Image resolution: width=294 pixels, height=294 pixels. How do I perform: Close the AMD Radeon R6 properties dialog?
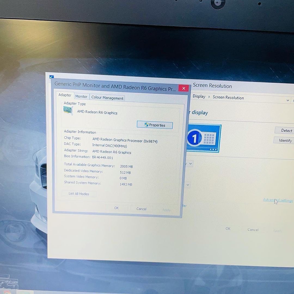[183, 88]
